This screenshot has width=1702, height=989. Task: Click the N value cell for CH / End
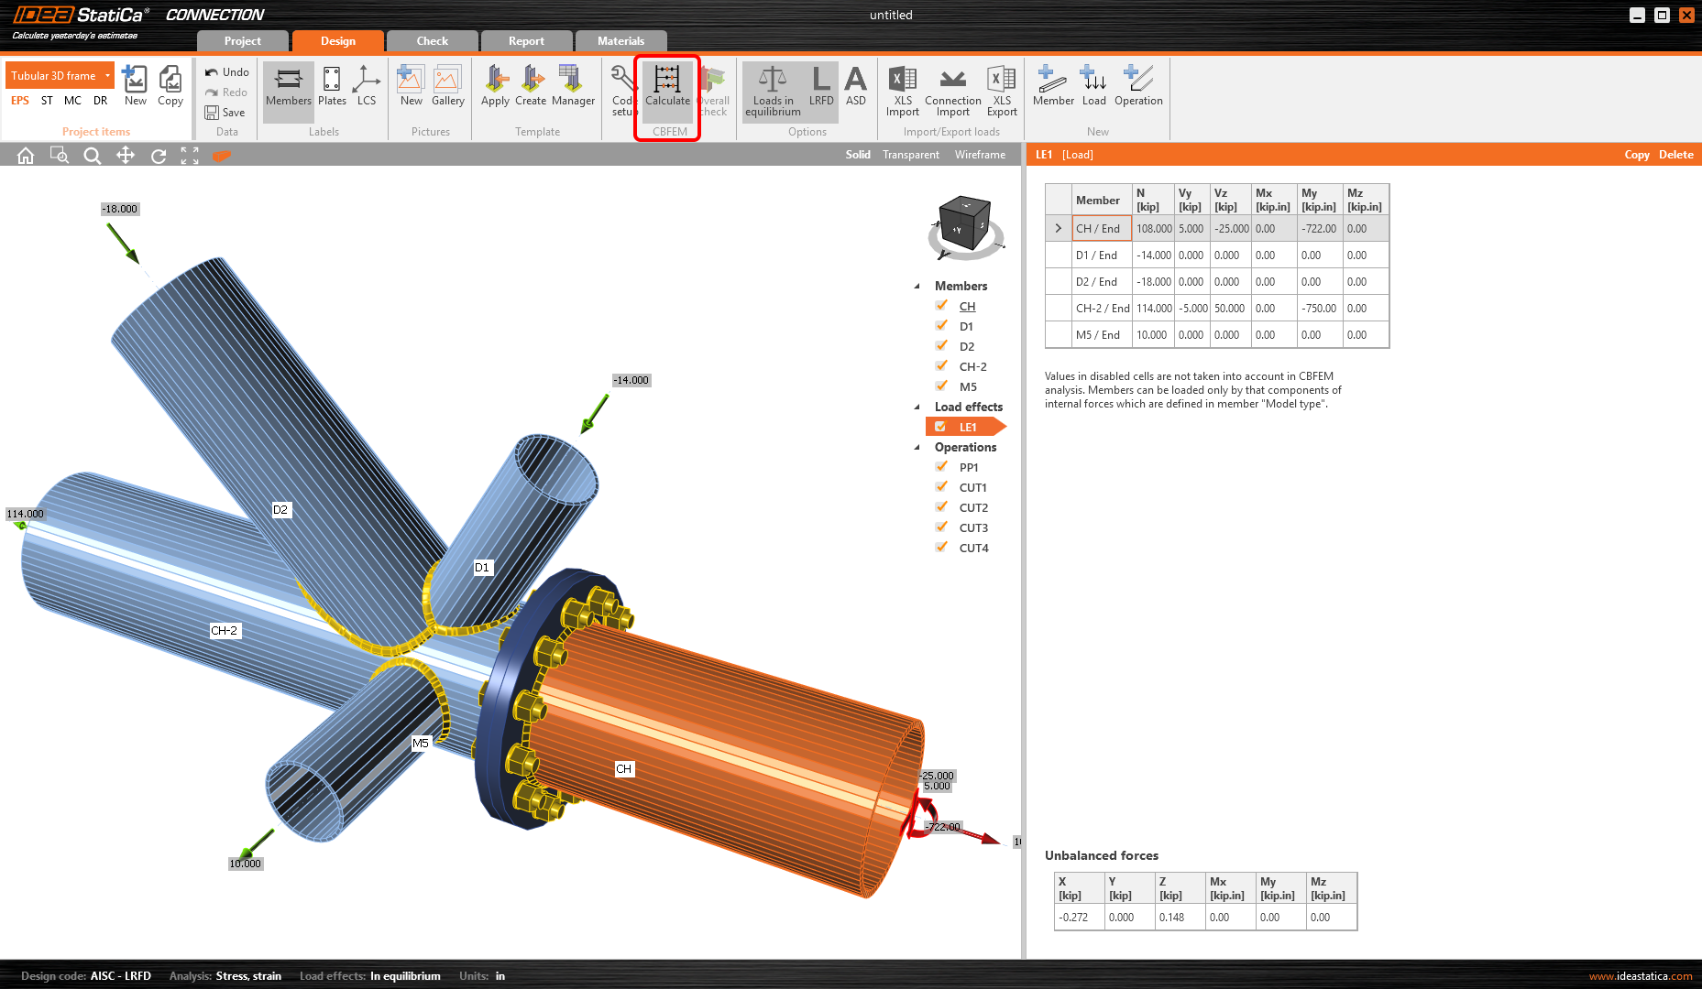tap(1154, 229)
